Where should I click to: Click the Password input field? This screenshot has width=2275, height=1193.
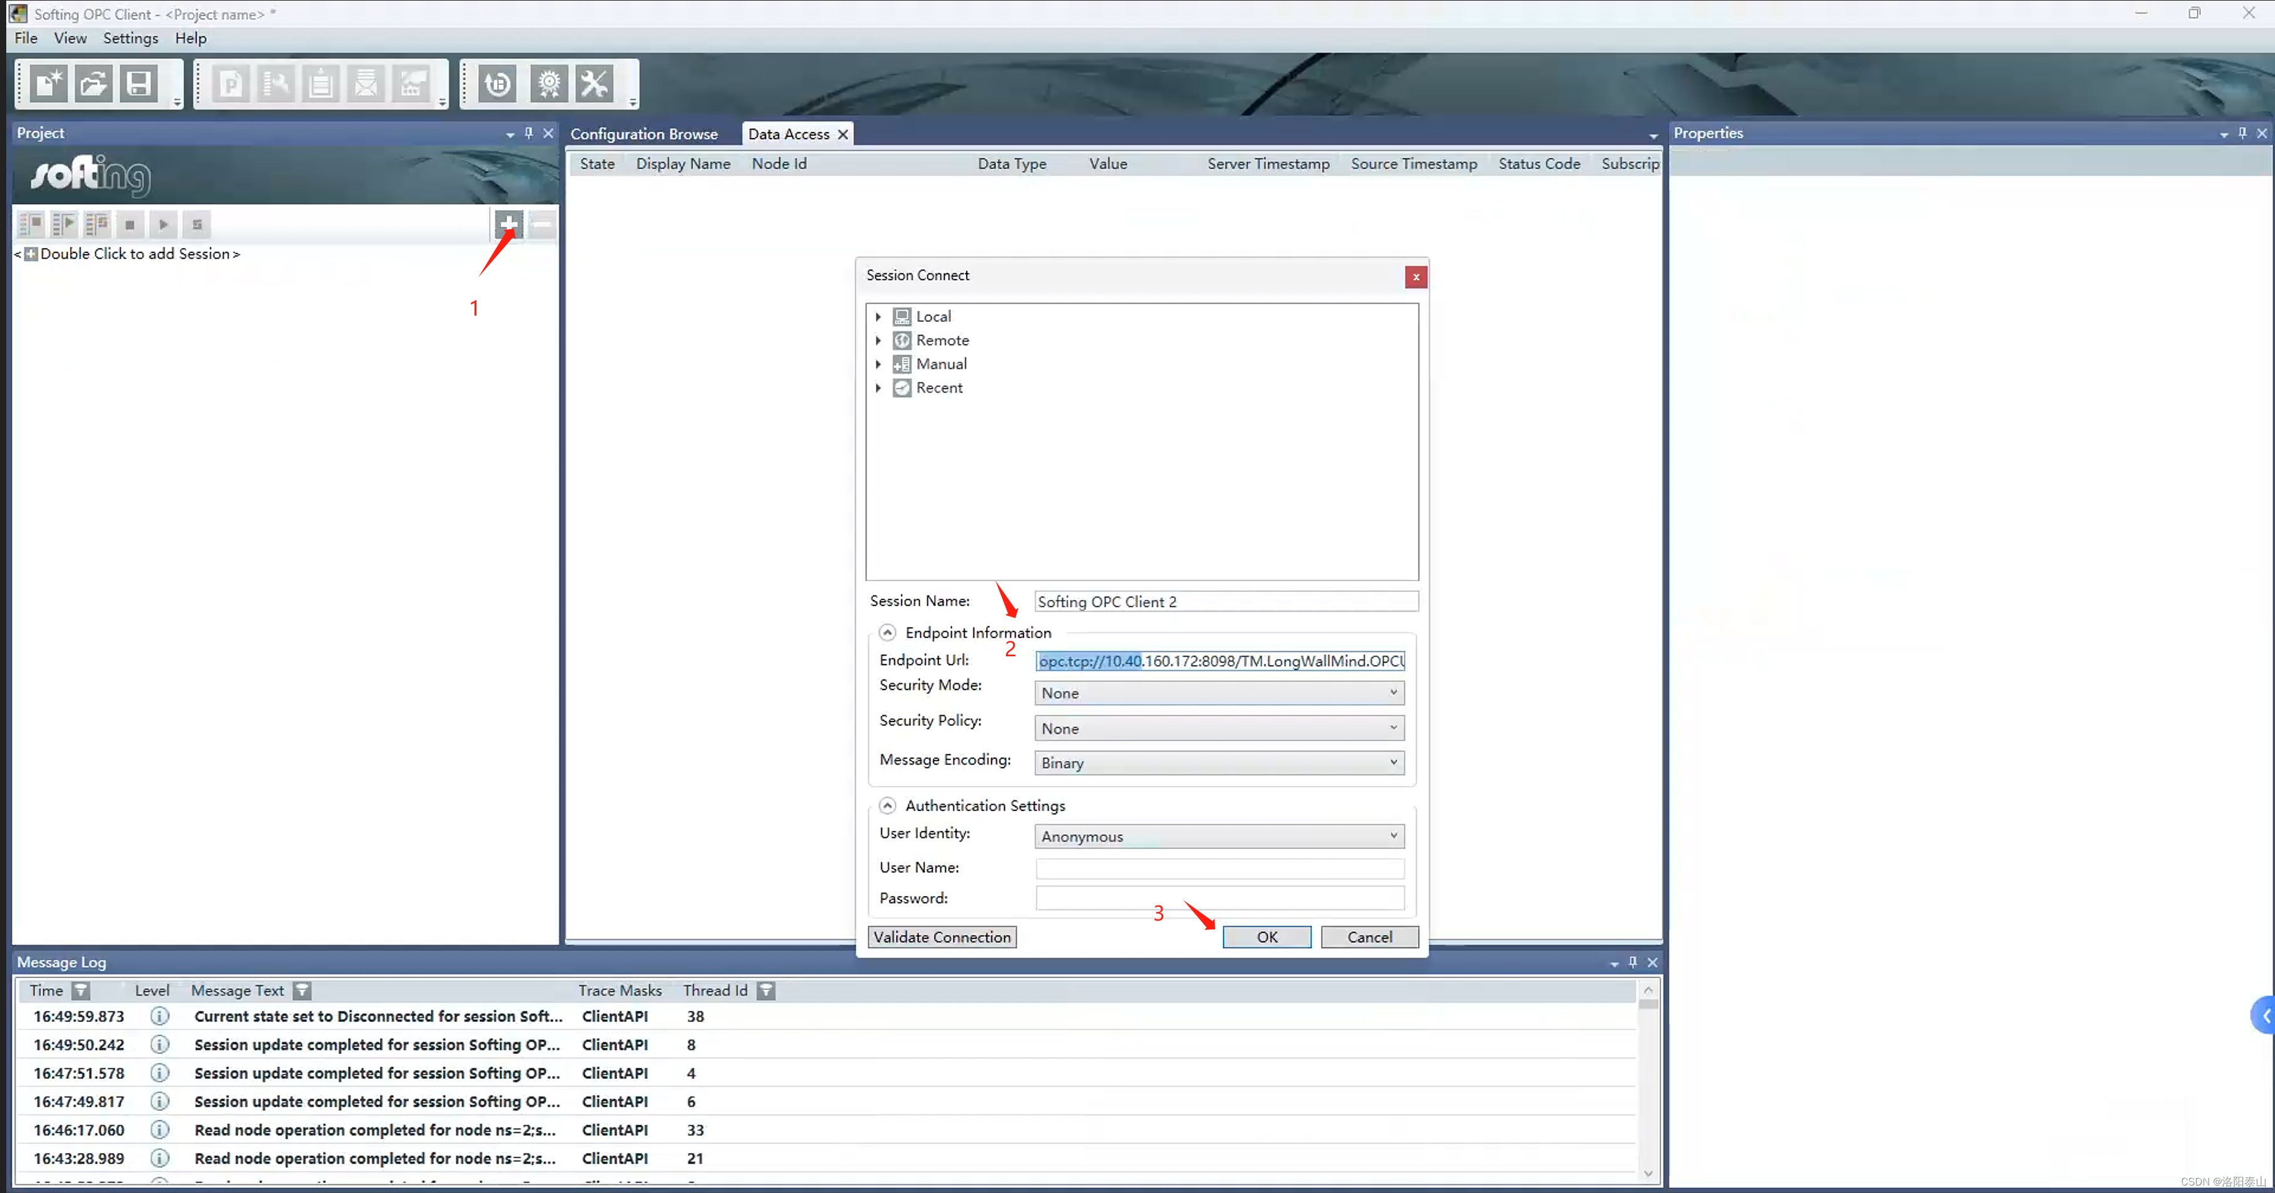tap(1220, 899)
